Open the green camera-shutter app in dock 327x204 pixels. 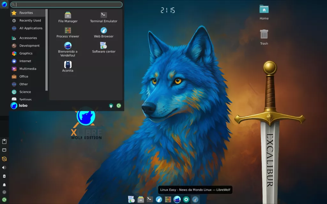pos(186,200)
